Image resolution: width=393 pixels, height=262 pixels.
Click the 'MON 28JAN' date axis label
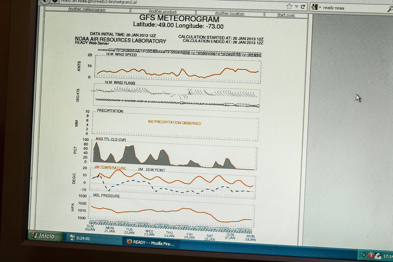pos(250,238)
